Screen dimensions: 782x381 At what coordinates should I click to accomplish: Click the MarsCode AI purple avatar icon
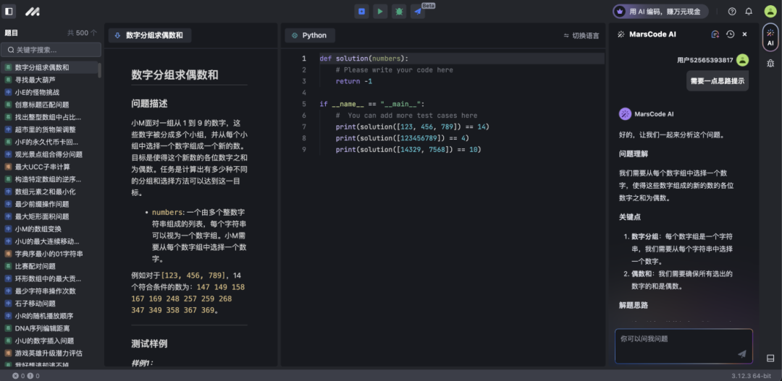[x=625, y=114]
